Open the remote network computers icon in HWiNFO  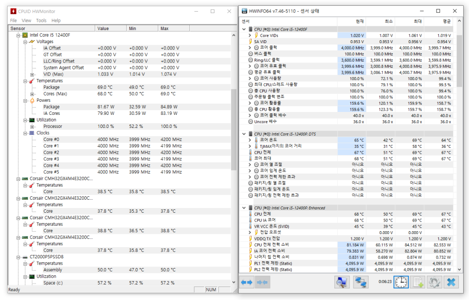360,282
